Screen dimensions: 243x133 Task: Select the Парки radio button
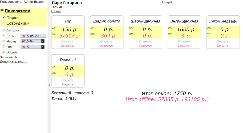(4, 17)
